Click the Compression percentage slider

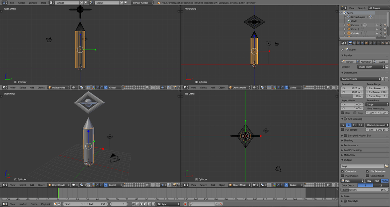[364, 190]
